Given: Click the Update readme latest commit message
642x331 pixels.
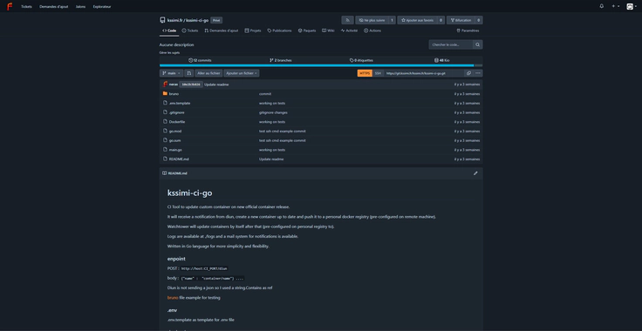Looking at the screenshot, I should [x=216, y=84].
